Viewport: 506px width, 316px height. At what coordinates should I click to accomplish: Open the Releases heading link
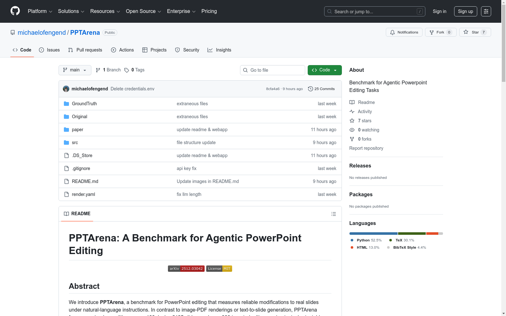(x=360, y=166)
